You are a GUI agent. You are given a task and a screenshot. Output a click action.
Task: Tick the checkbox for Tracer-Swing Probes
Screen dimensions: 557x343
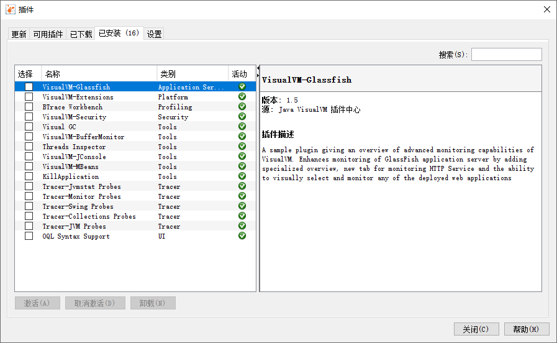29,206
